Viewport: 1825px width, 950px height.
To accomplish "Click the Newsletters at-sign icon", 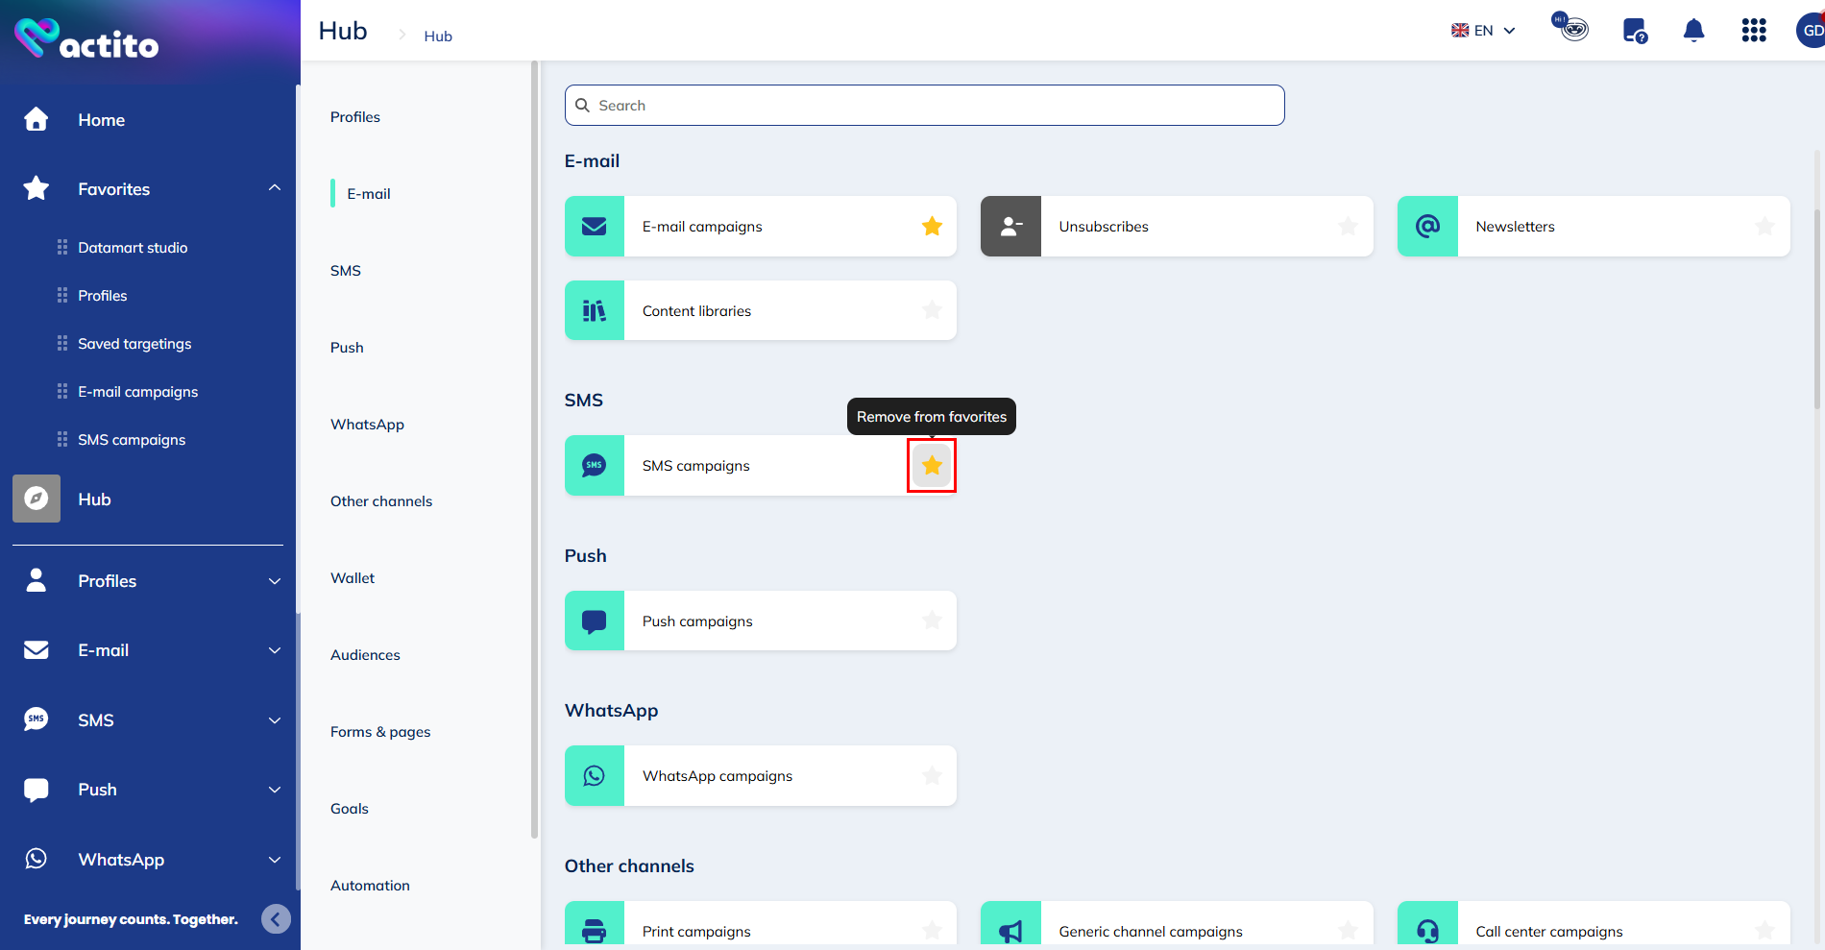I will pos(1427,227).
